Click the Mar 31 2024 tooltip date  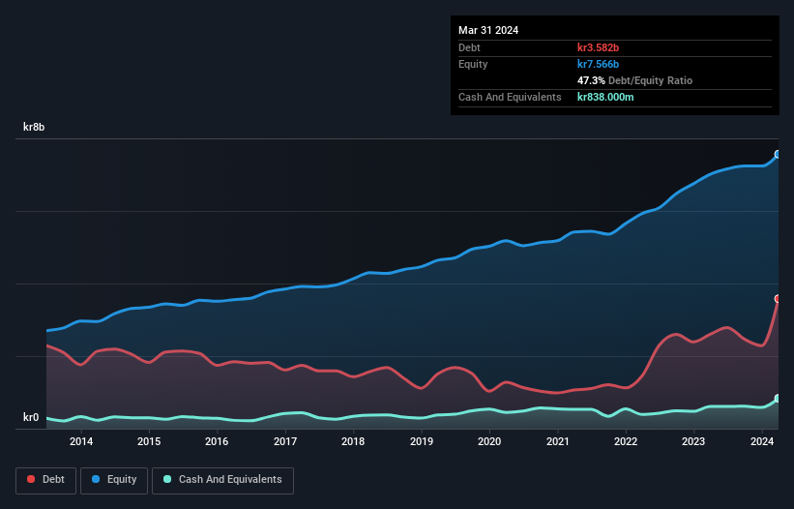(x=488, y=30)
